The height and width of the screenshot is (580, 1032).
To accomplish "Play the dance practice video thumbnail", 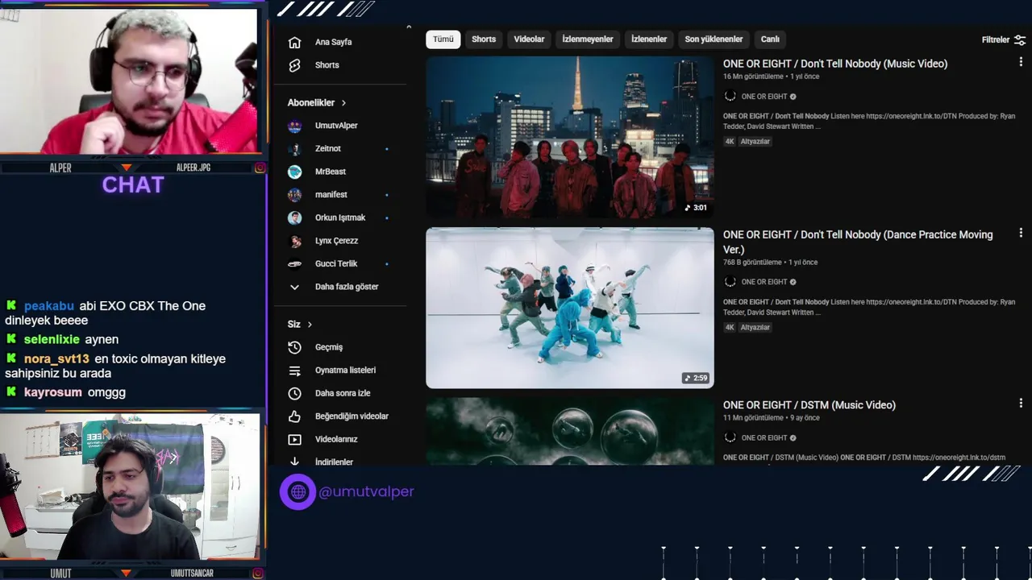I will click(570, 308).
